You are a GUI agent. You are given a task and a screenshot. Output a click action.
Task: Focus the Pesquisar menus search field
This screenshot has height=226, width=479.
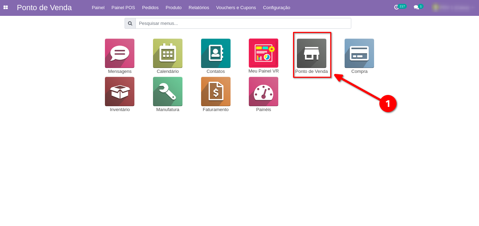pyautogui.click(x=243, y=23)
